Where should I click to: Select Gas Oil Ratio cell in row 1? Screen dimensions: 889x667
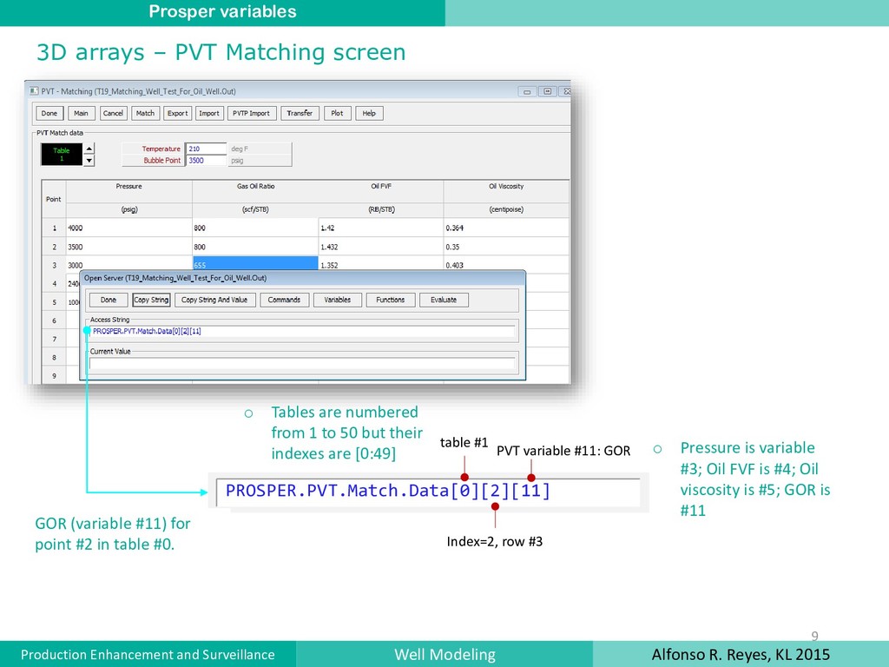pos(255,228)
